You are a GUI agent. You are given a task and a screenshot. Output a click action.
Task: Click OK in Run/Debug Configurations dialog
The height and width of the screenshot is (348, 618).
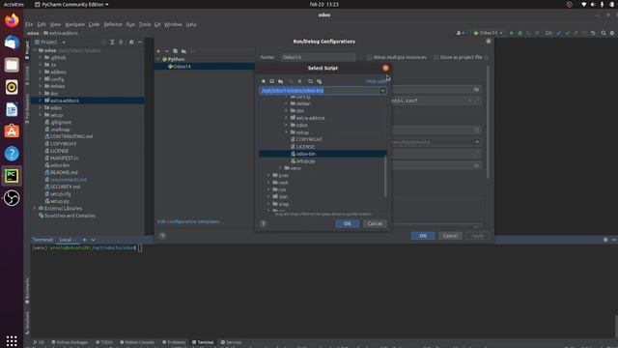pos(423,236)
